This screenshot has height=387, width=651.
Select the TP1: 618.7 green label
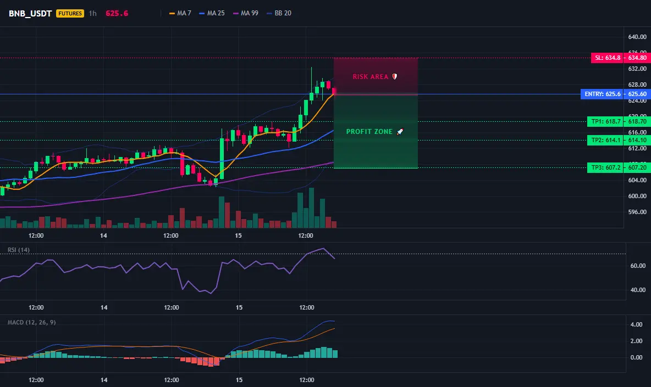pyautogui.click(x=606, y=121)
